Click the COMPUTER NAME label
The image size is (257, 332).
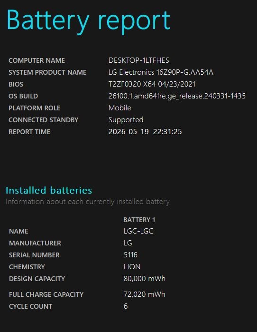point(37,60)
